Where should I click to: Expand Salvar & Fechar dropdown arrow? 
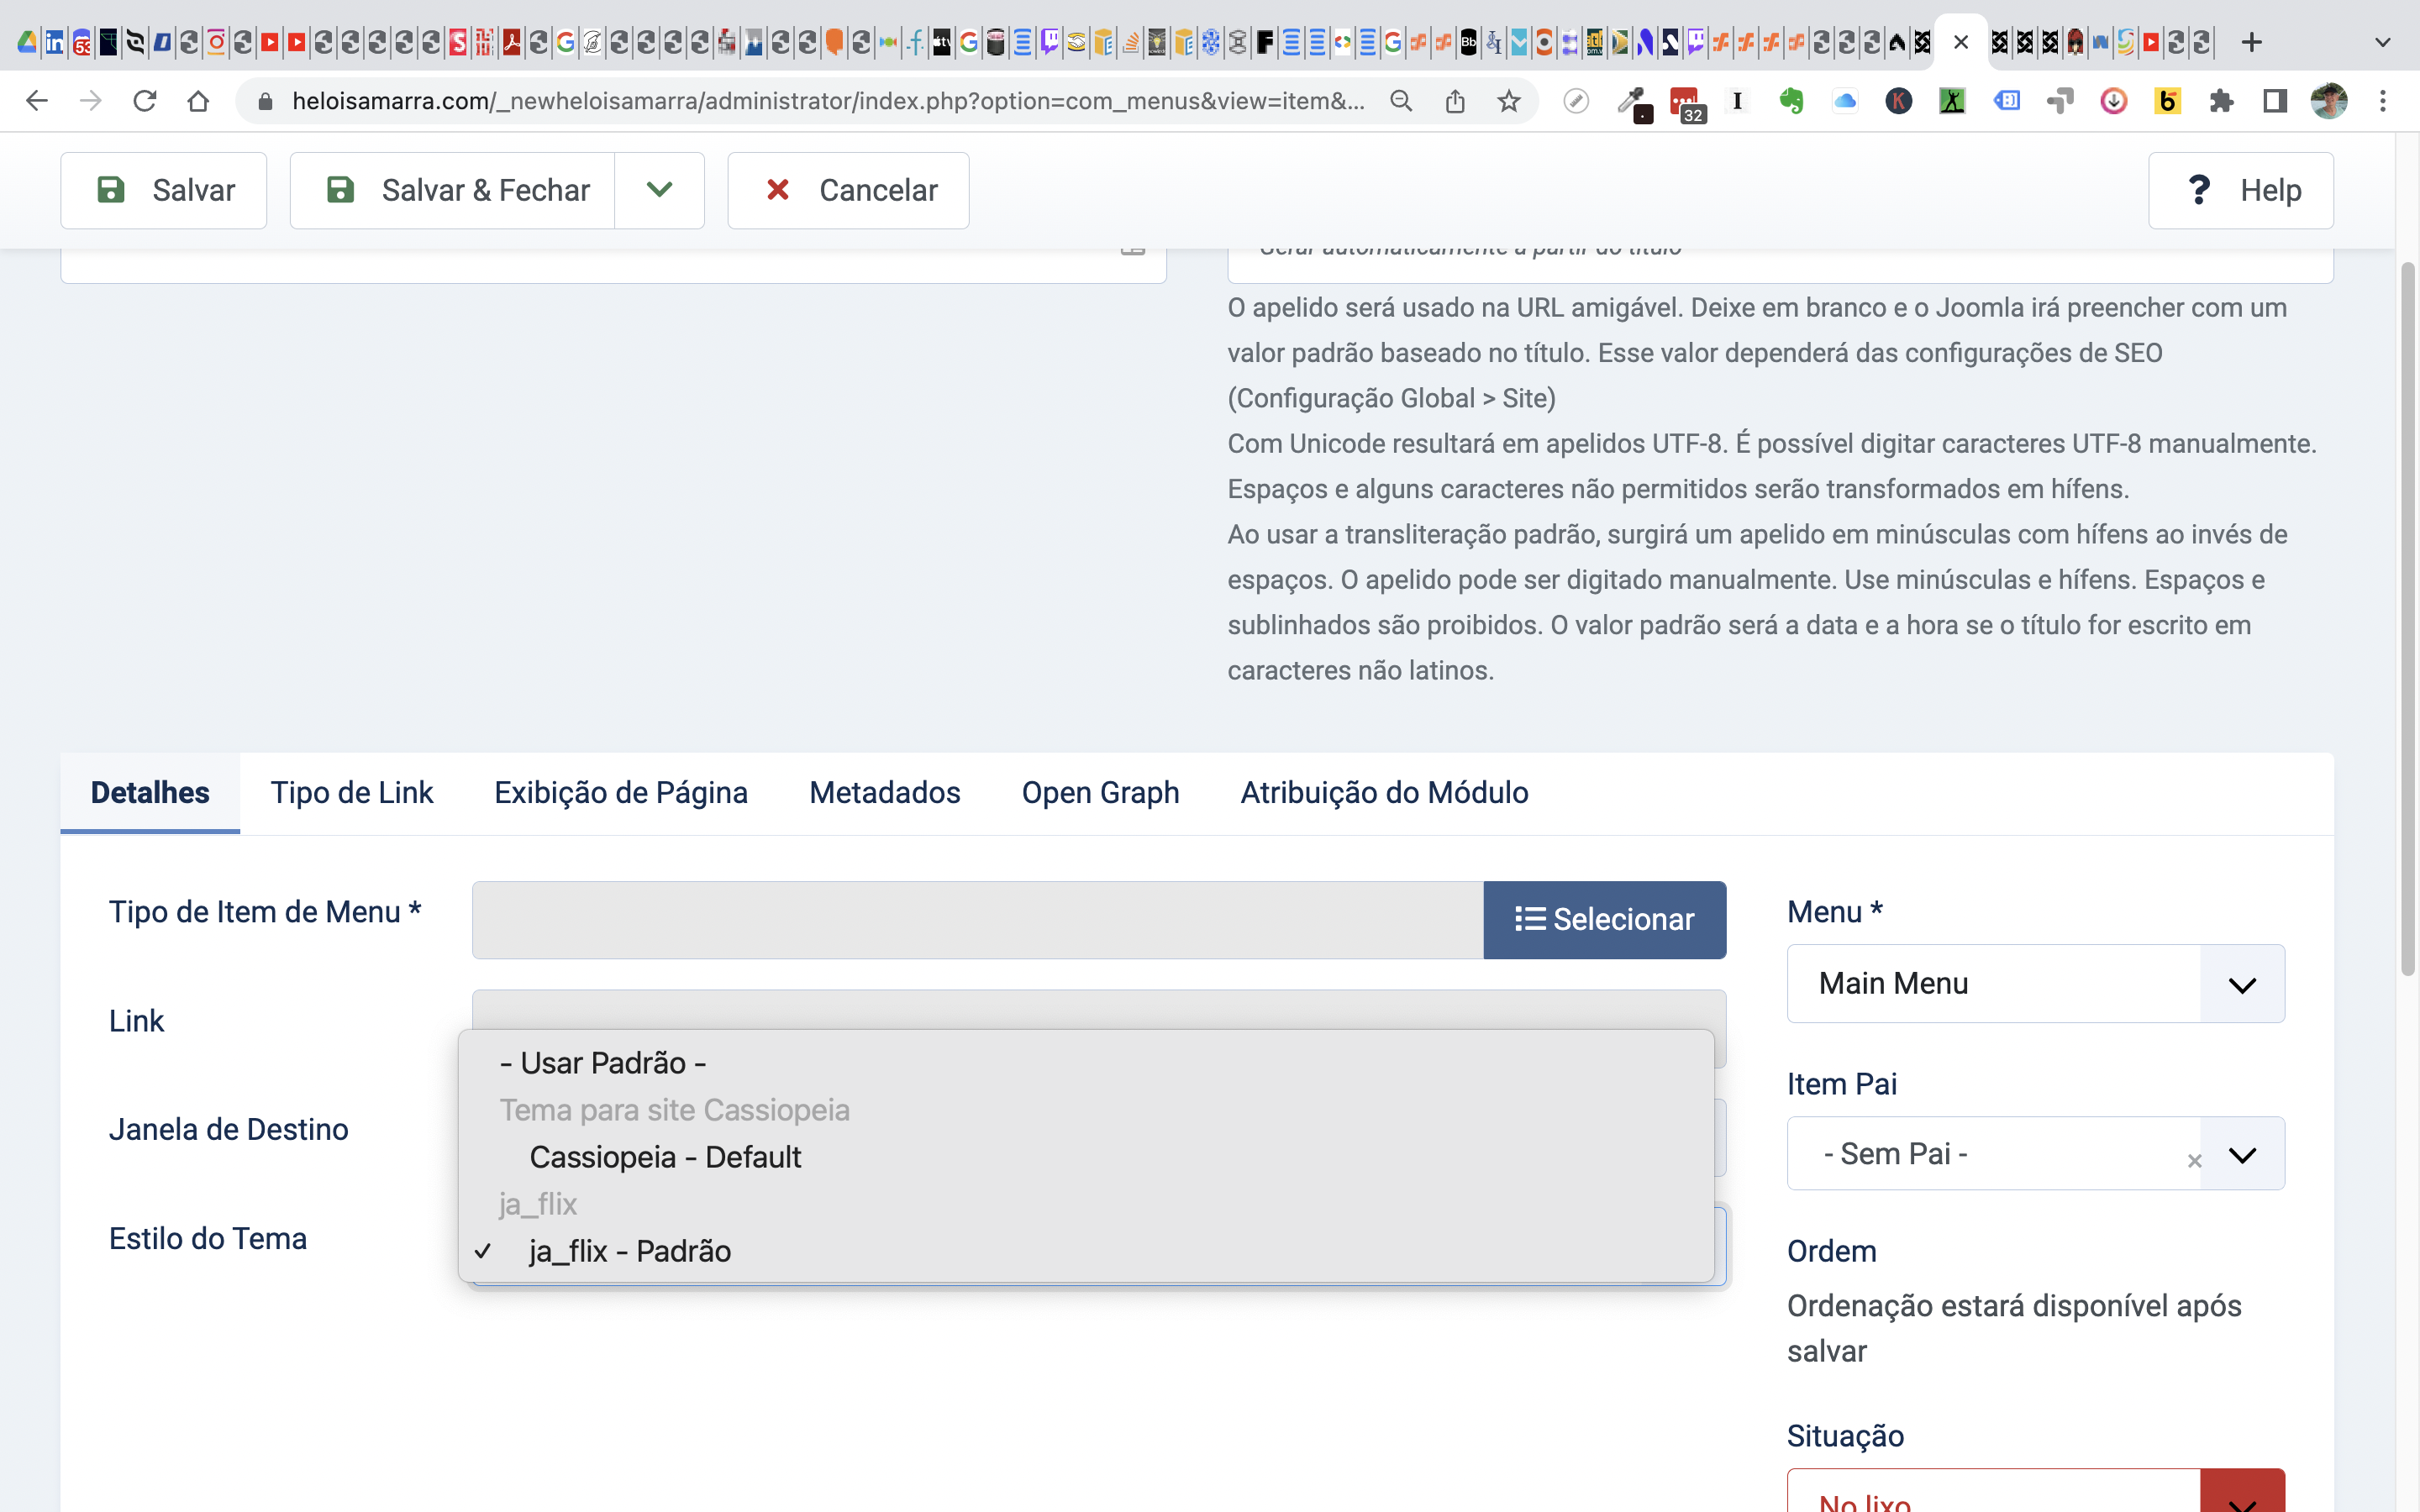coord(659,190)
